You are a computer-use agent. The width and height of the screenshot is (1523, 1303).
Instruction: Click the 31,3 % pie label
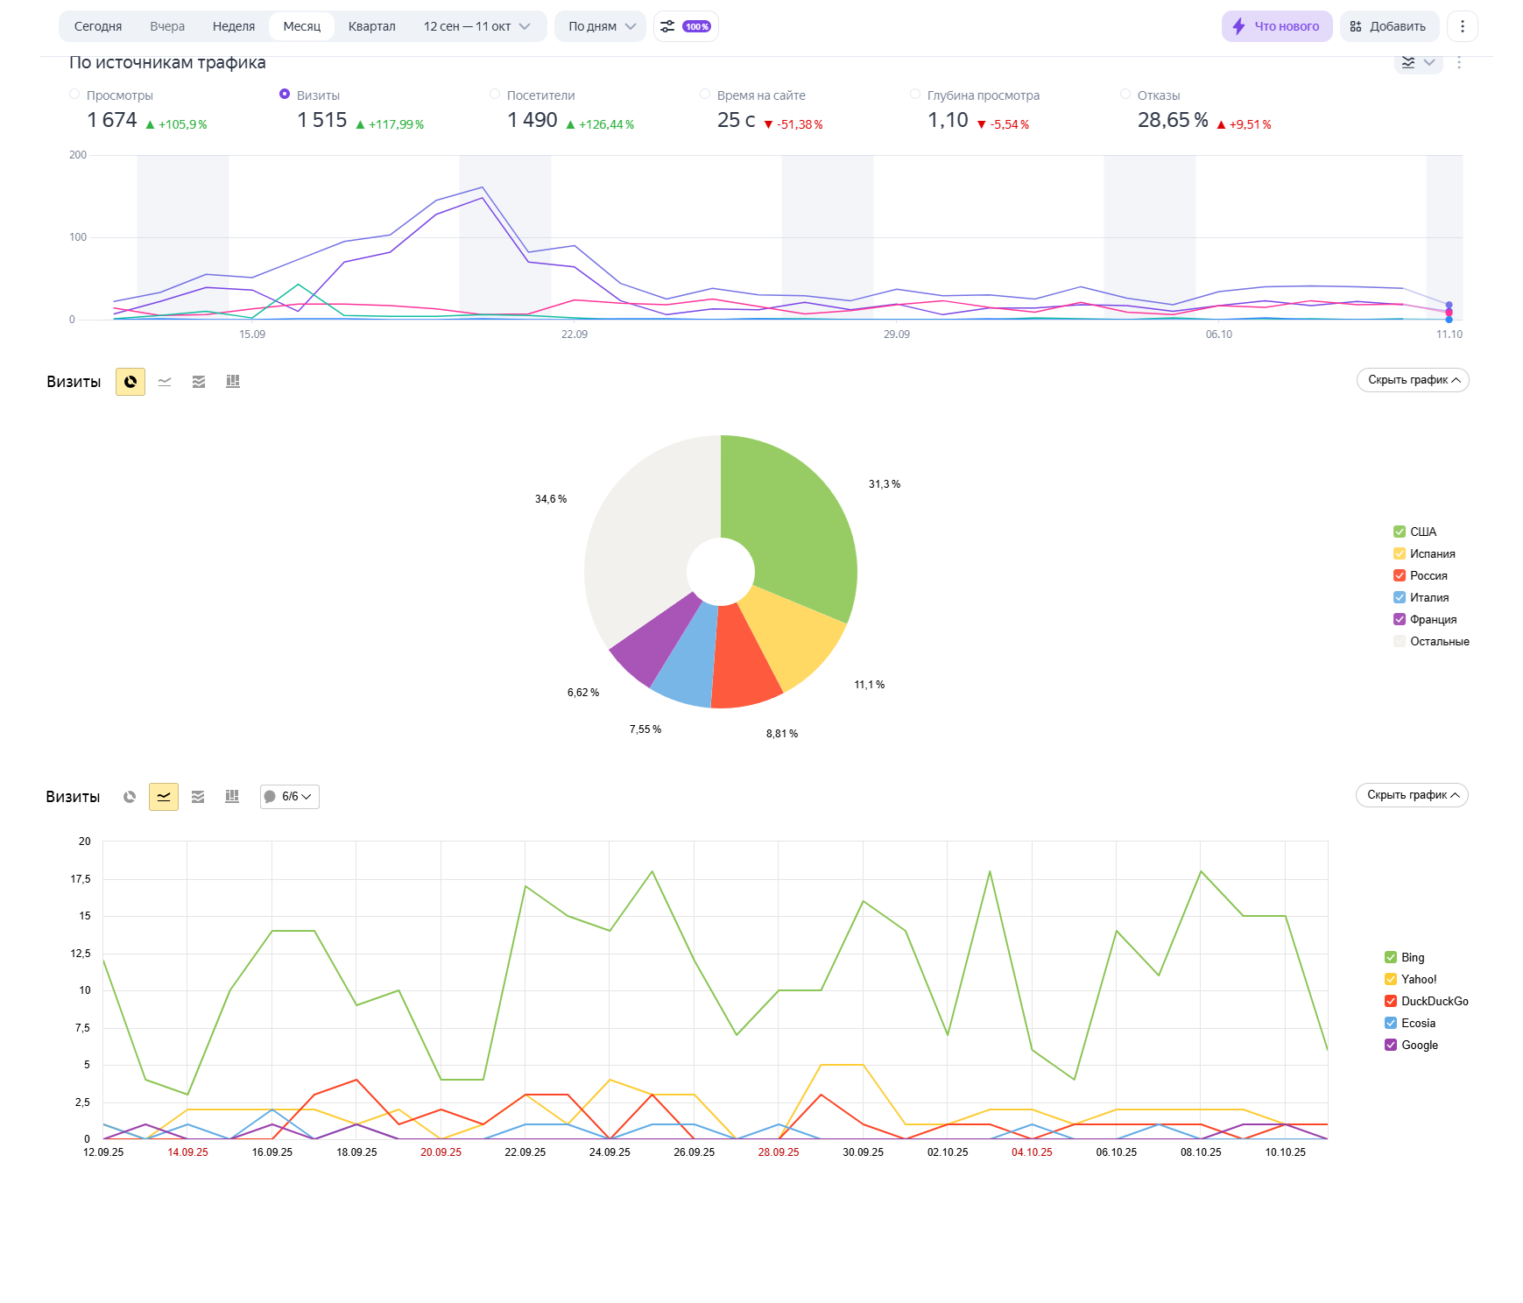point(885,484)
